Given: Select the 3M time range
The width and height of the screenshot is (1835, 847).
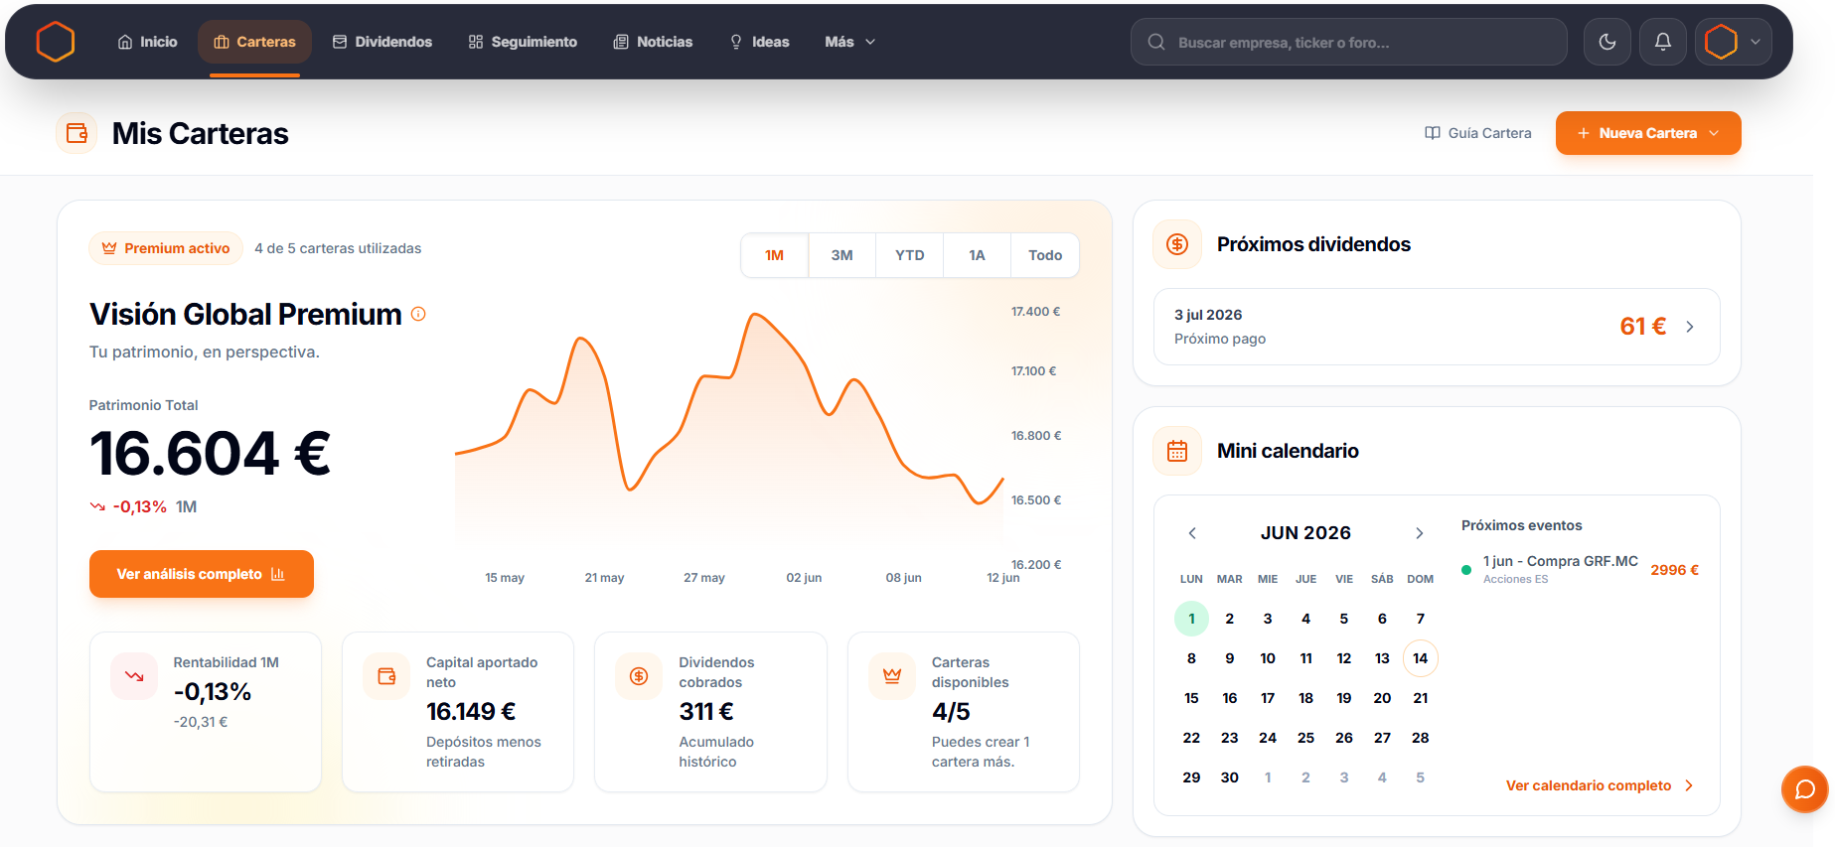Looking at the screenshot, I should click(842, 255).
